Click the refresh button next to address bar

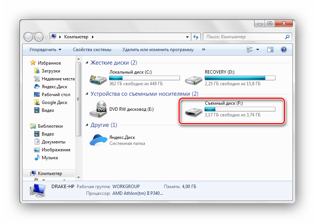[196, 37]
